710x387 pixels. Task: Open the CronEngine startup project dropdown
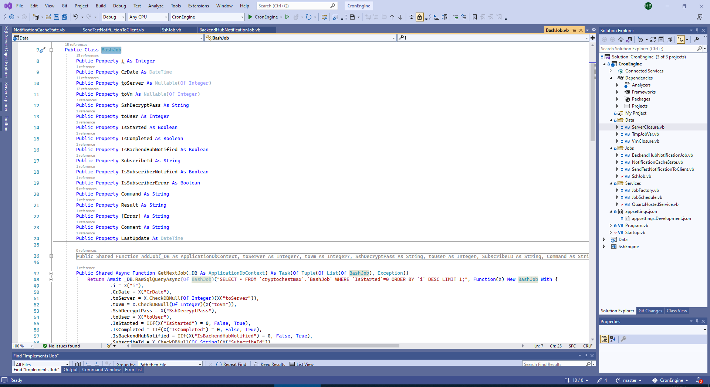(x=208, y=17)
